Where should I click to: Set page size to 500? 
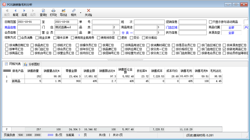20,135
